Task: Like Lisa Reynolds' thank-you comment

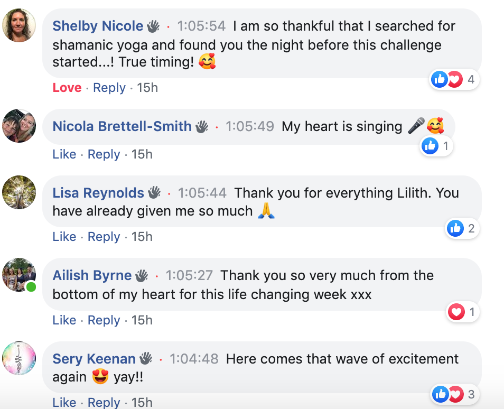Action: point(64,237)
